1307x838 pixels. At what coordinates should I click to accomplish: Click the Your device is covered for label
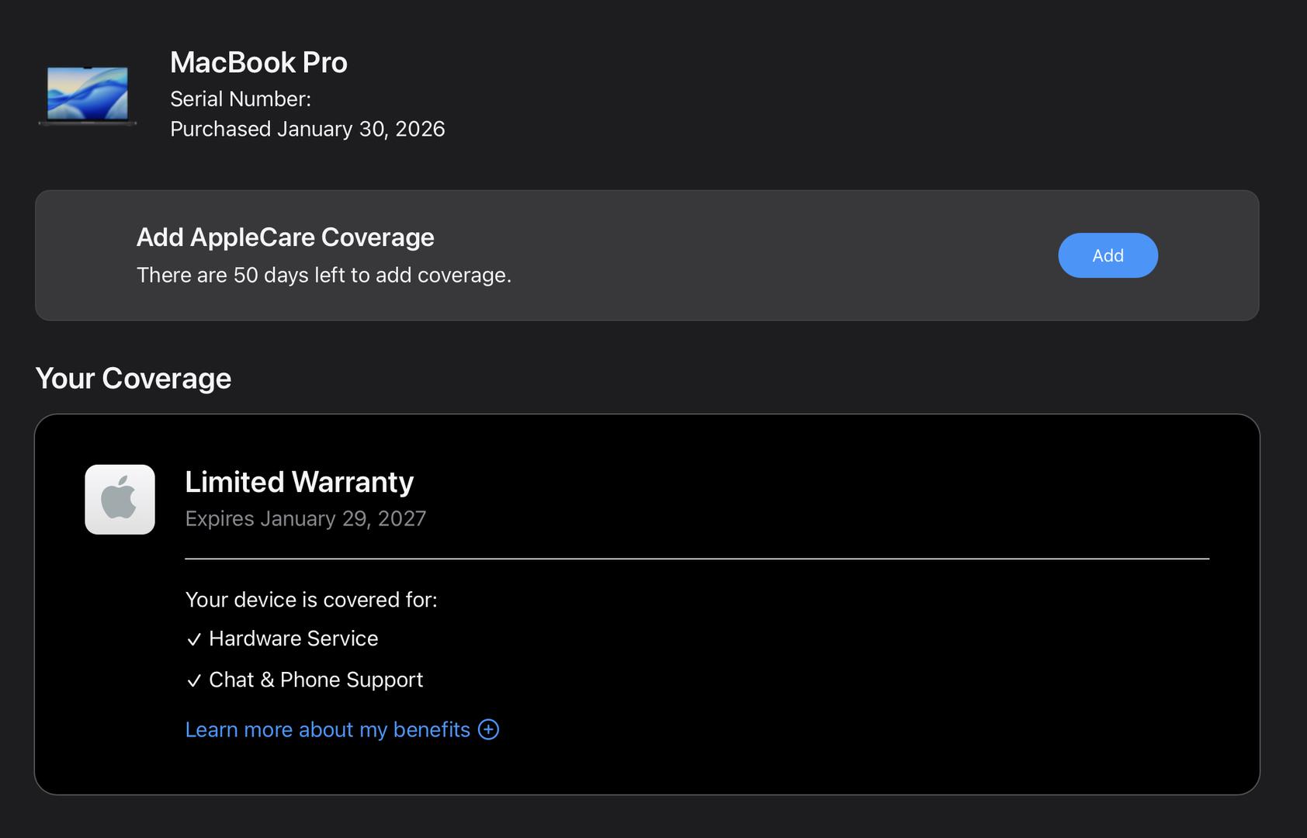[311, 600]
